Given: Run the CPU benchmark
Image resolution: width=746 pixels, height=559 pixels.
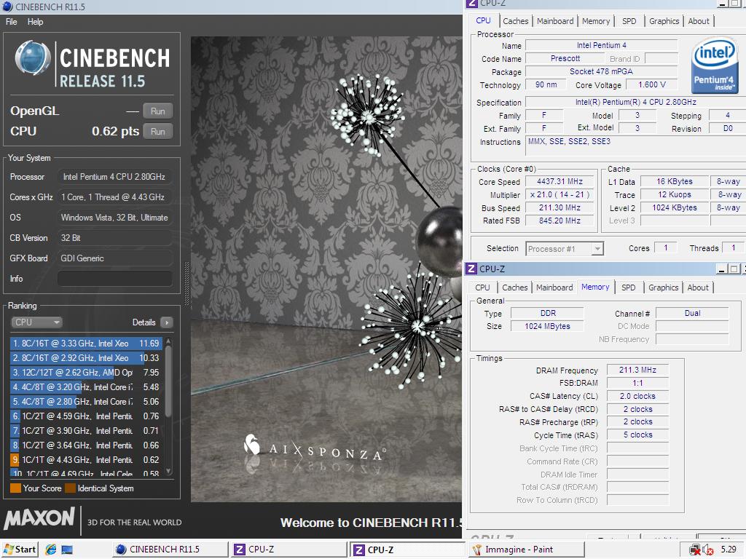Looking at the screenshot, I should (x=157, y=132).
